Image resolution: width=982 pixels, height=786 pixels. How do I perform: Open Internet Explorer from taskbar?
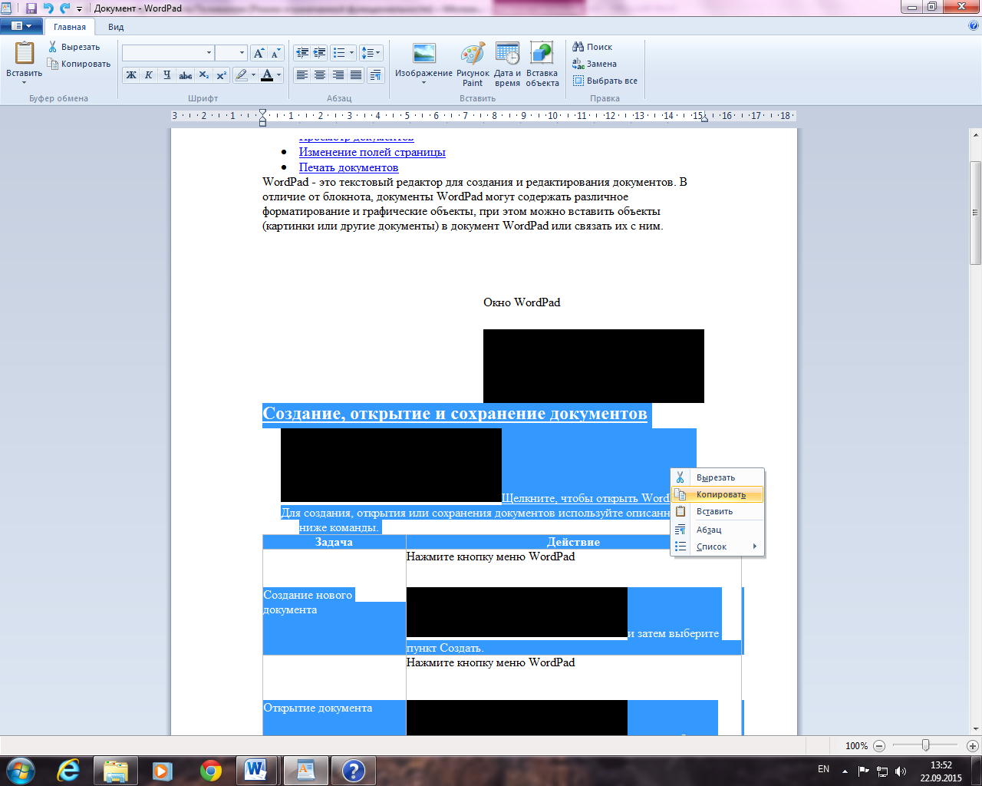click(68, 771)
